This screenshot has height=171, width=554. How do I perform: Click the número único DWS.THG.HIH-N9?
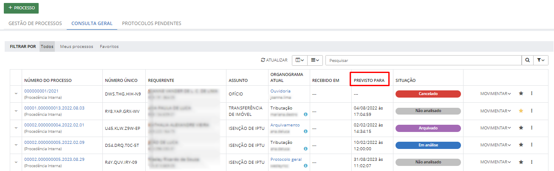pyautogui.click(x=123, y=94)
